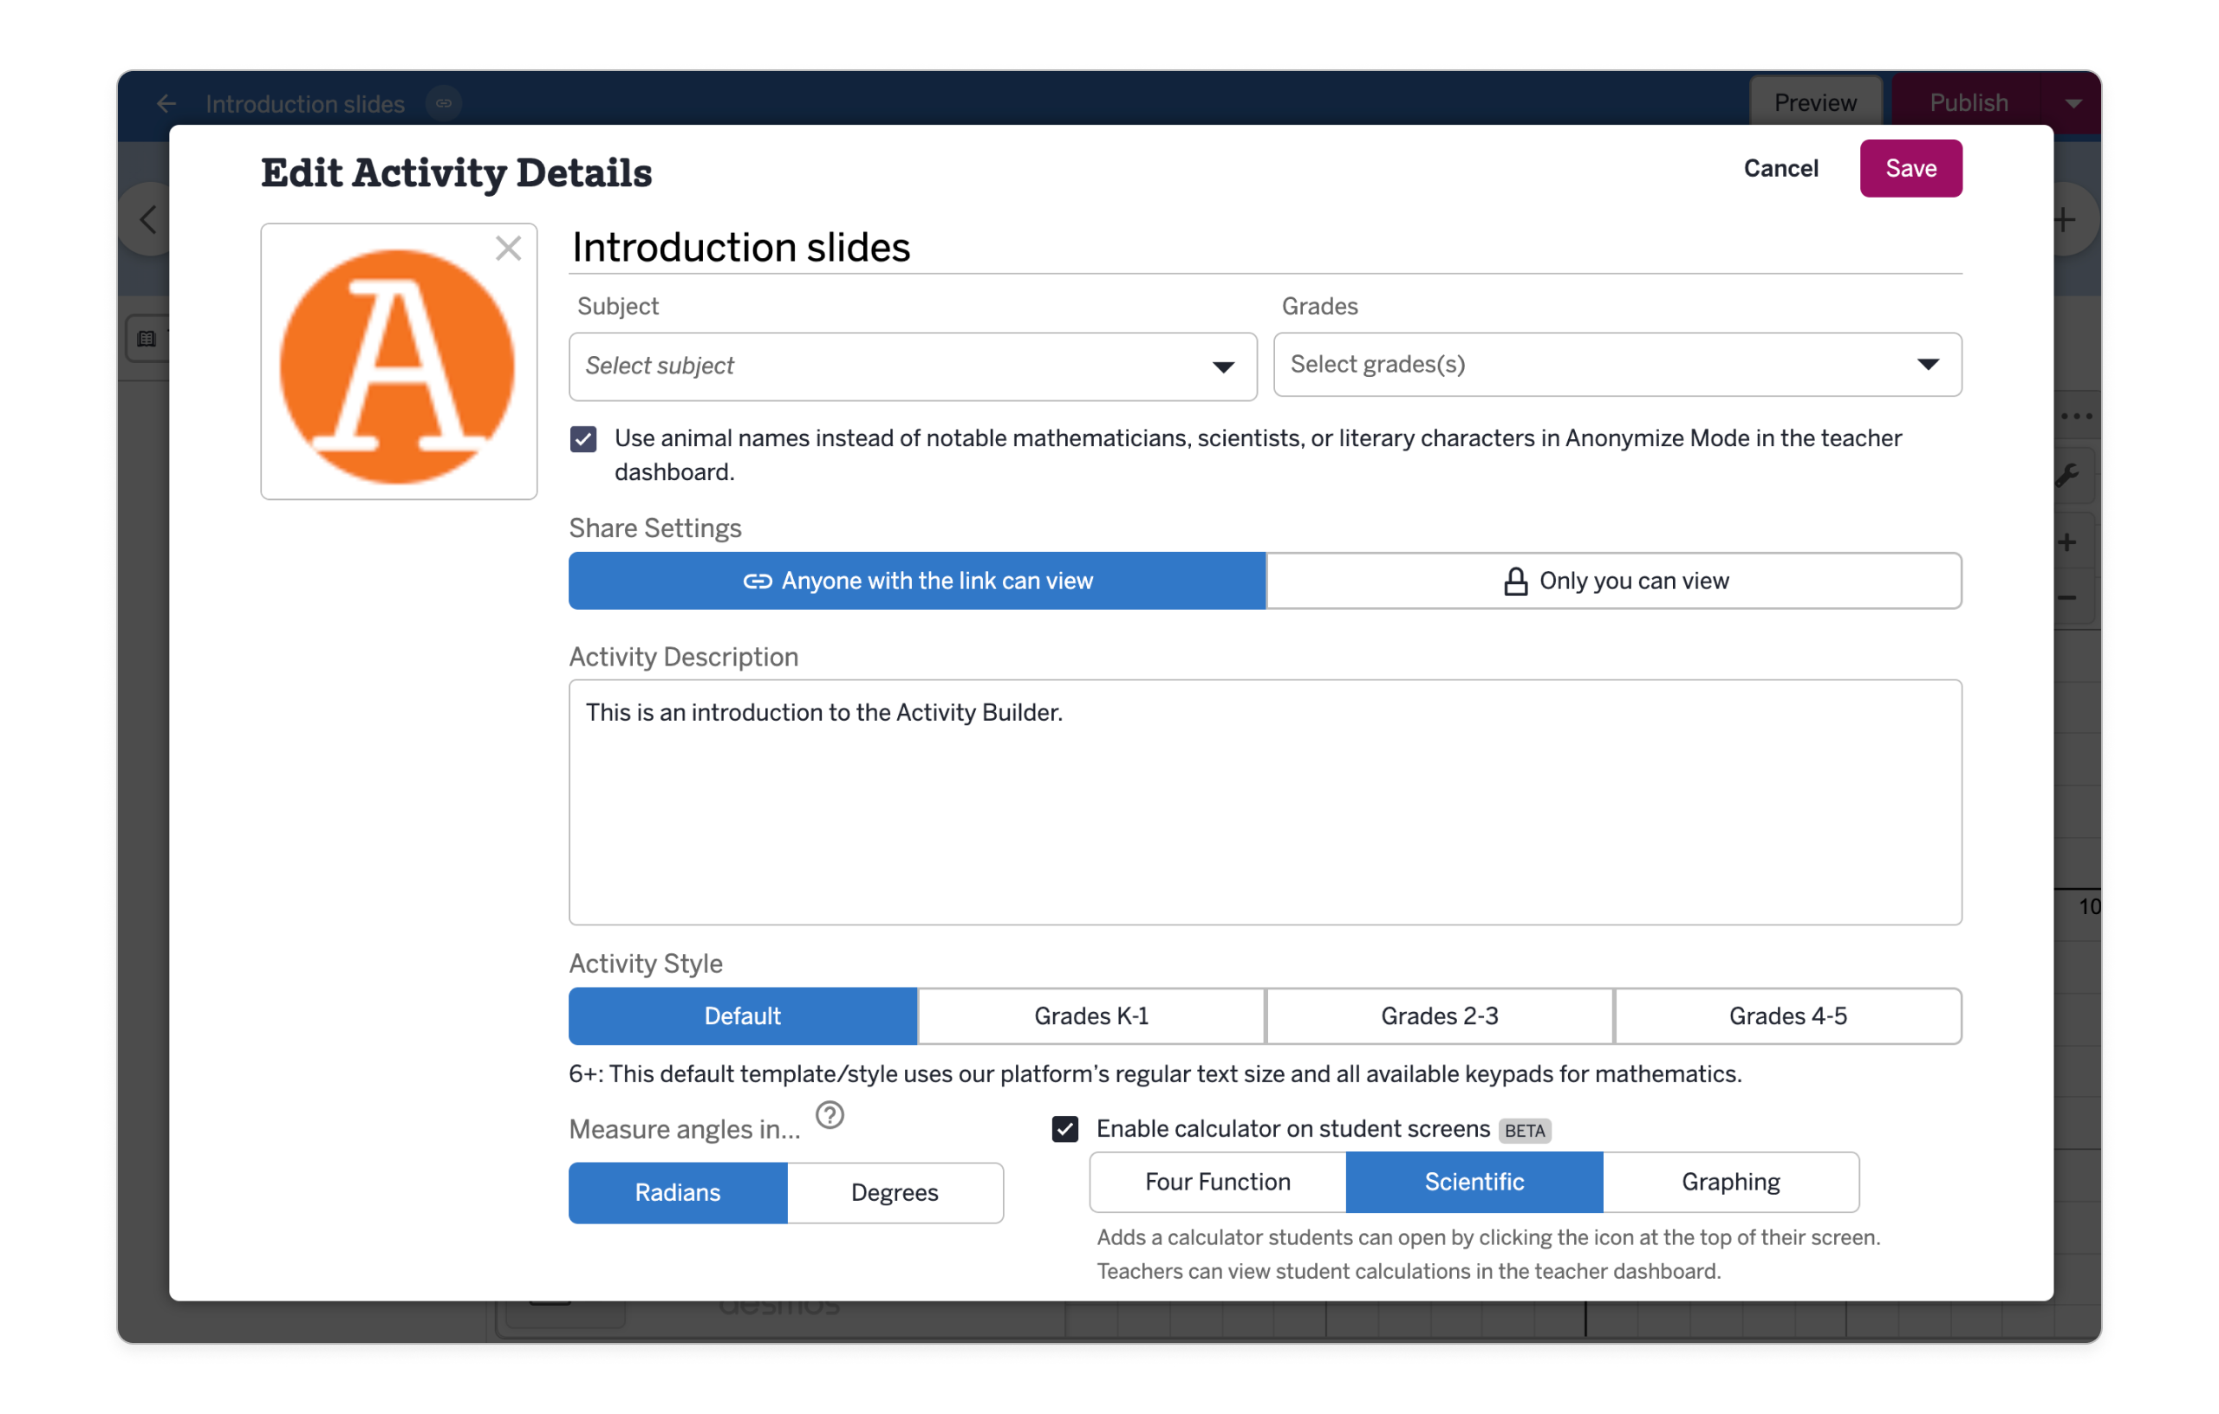Remove the activity thumbnail image with X
Image resolution: width=2219 pixels, height=1414 pixels.
click(508, 248)
